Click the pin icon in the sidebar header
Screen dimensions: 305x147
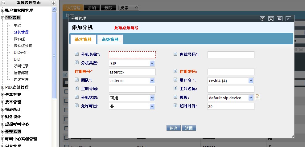pos(53,3)
